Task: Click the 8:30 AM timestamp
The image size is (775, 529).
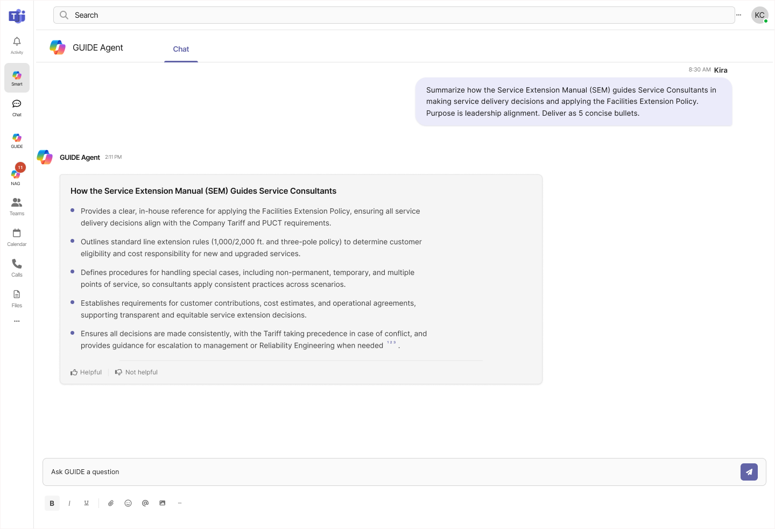Action: point(700,70)
